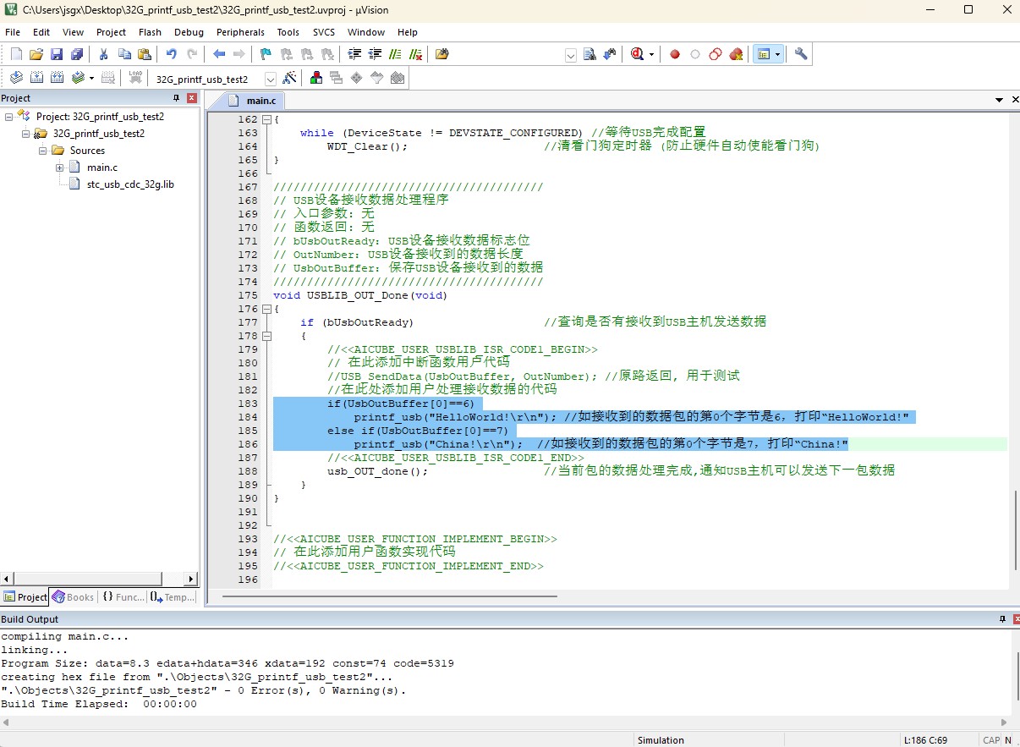1020x747 pixels.
Task: Rebuild all target files
Action: coord(57,78)
